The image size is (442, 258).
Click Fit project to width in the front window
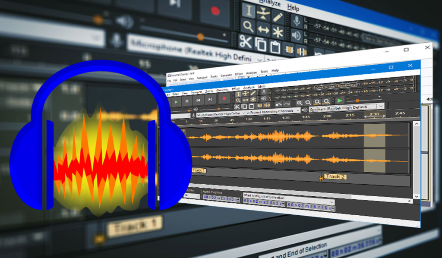[326, 101]
